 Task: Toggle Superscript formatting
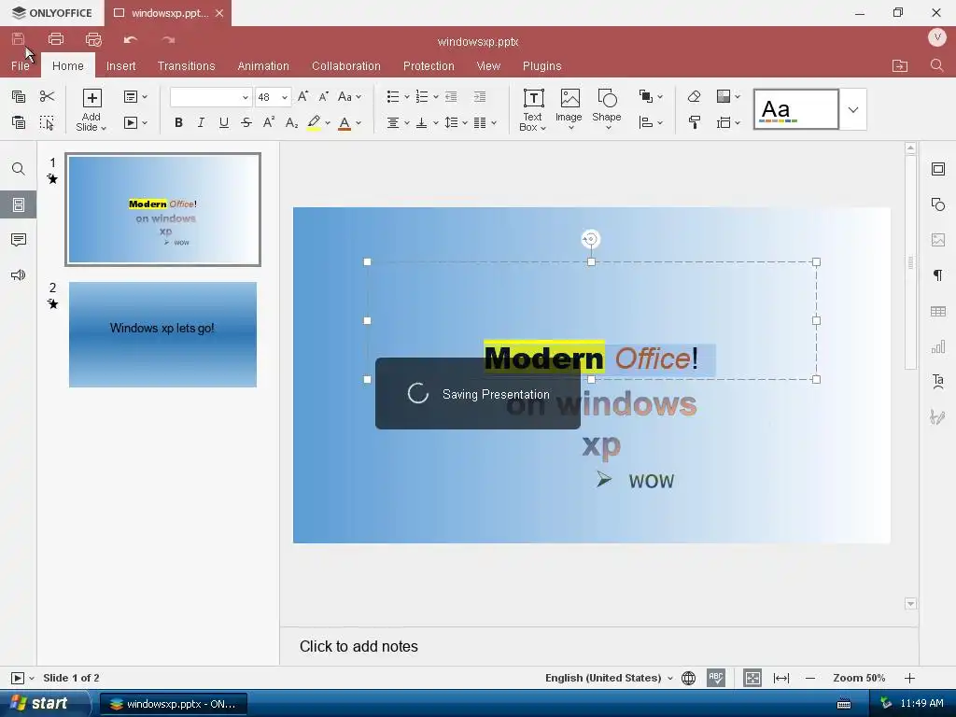(268, 122)
